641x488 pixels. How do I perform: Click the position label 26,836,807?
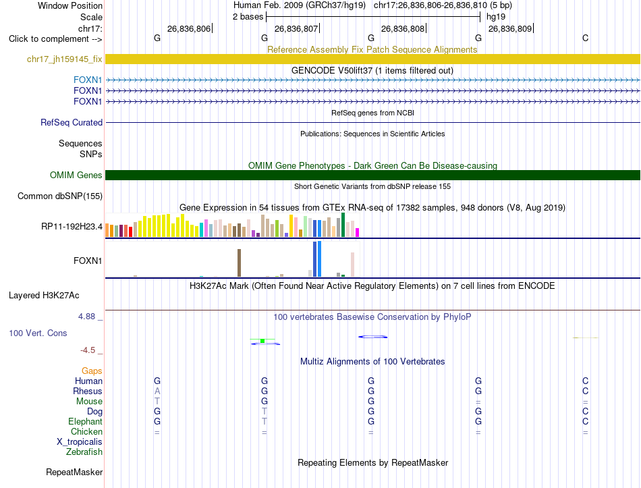[296, 28]
